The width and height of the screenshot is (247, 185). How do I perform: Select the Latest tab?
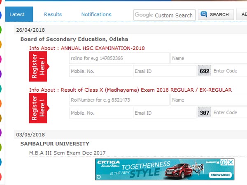(17, 14)
